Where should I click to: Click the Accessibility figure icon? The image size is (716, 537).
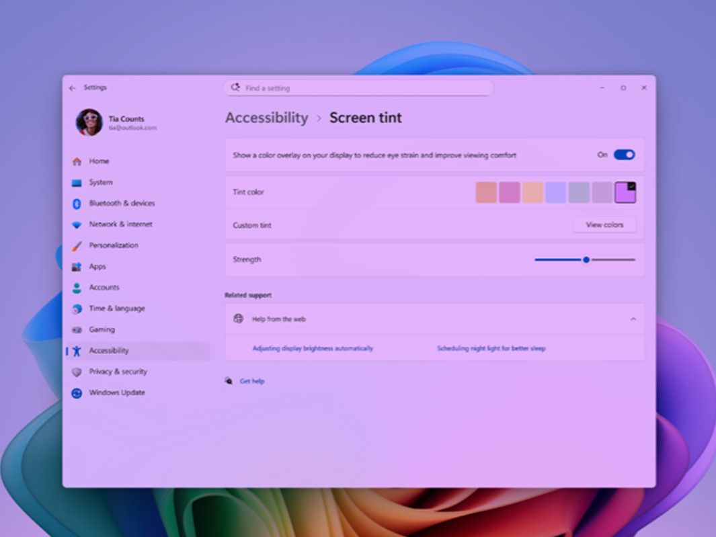77,351
